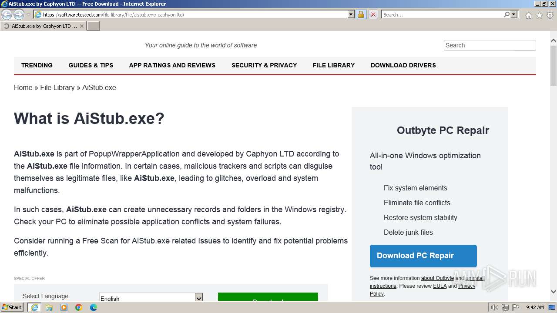Click the page scrollbar down arrow
This screenshot has height=313, width=557.
[x=554, y=292]
